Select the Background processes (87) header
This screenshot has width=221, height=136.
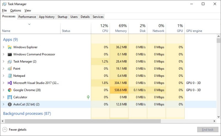click(x=27, y=113)
